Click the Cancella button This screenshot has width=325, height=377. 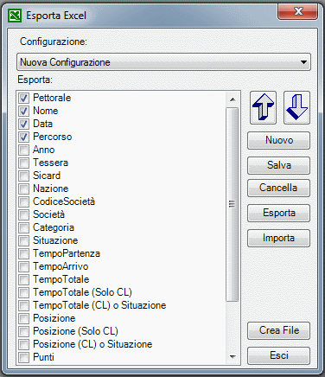tap(278, 188)
